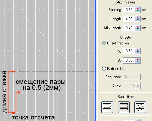Viewport: 152px width, 121px height.
Task: Select the first slanted backstitch style icon
Action: (x=107, y=107)
